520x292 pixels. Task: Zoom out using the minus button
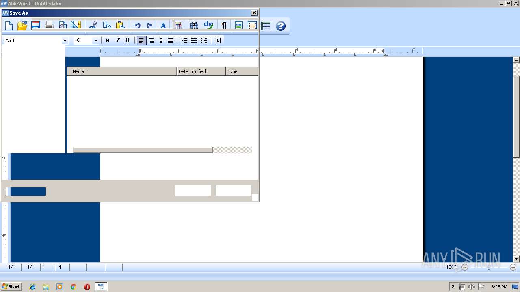(465, 267)
